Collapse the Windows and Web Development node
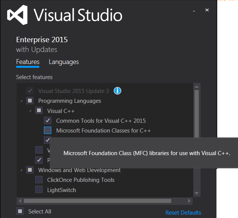This screenshot has height=218, width=238. pyautogui.click(x=21, y=170)
